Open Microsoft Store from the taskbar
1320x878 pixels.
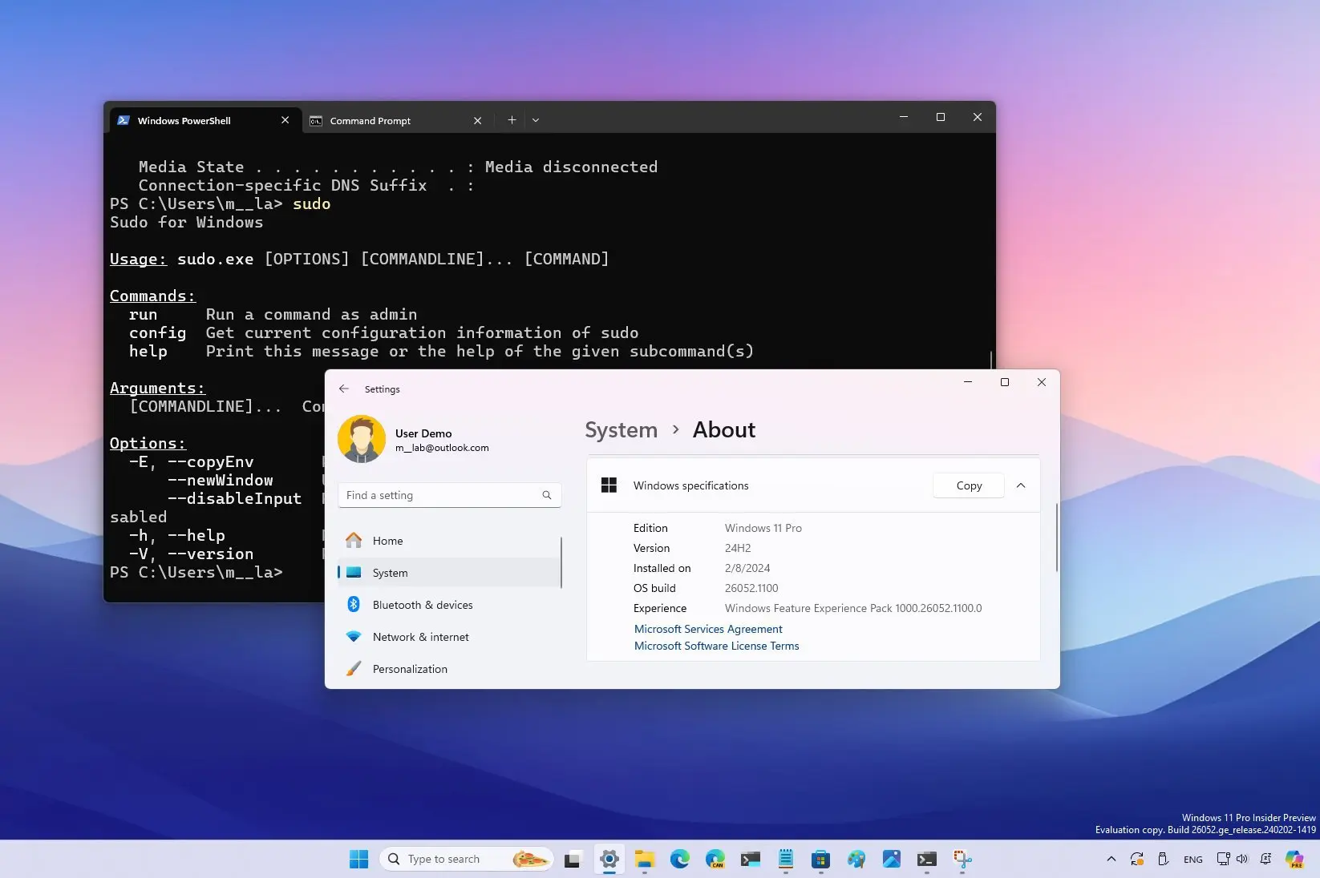(820, 859)
